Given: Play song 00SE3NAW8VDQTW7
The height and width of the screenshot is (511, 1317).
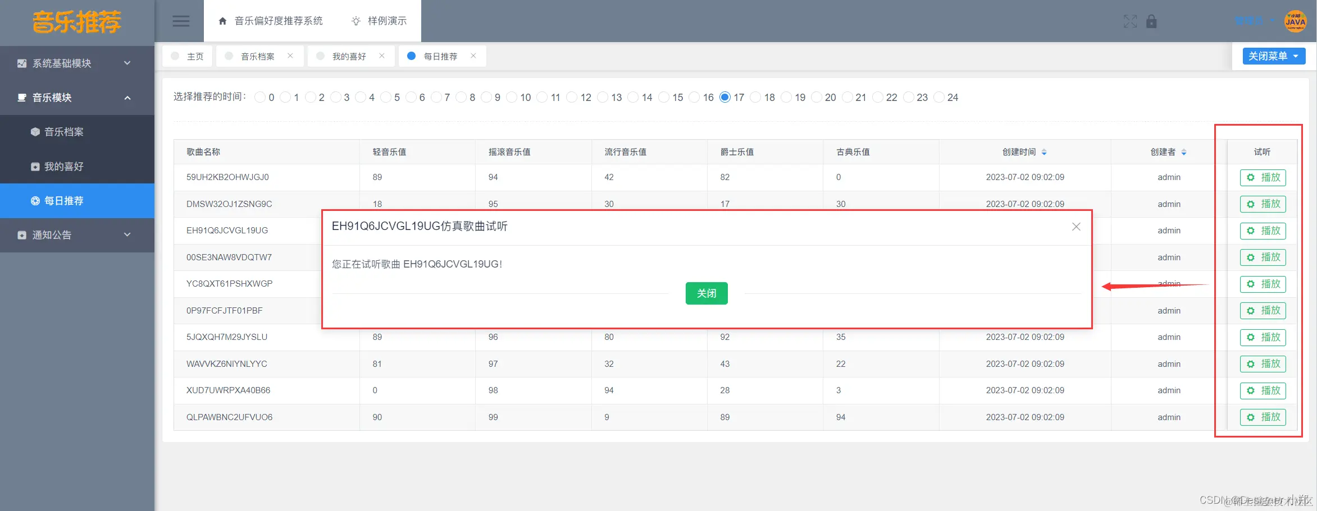Looking at the screenshot, I should (1263, 257).
